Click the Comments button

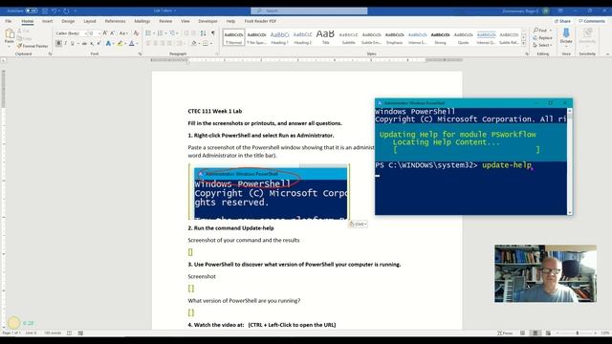592,21
